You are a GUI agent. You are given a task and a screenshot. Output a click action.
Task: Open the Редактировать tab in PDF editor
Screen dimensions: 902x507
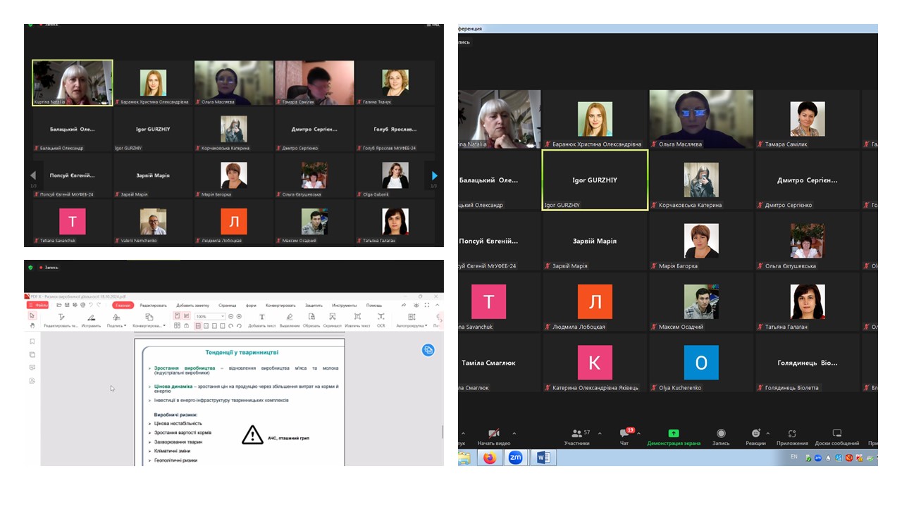tap(153, 306)
